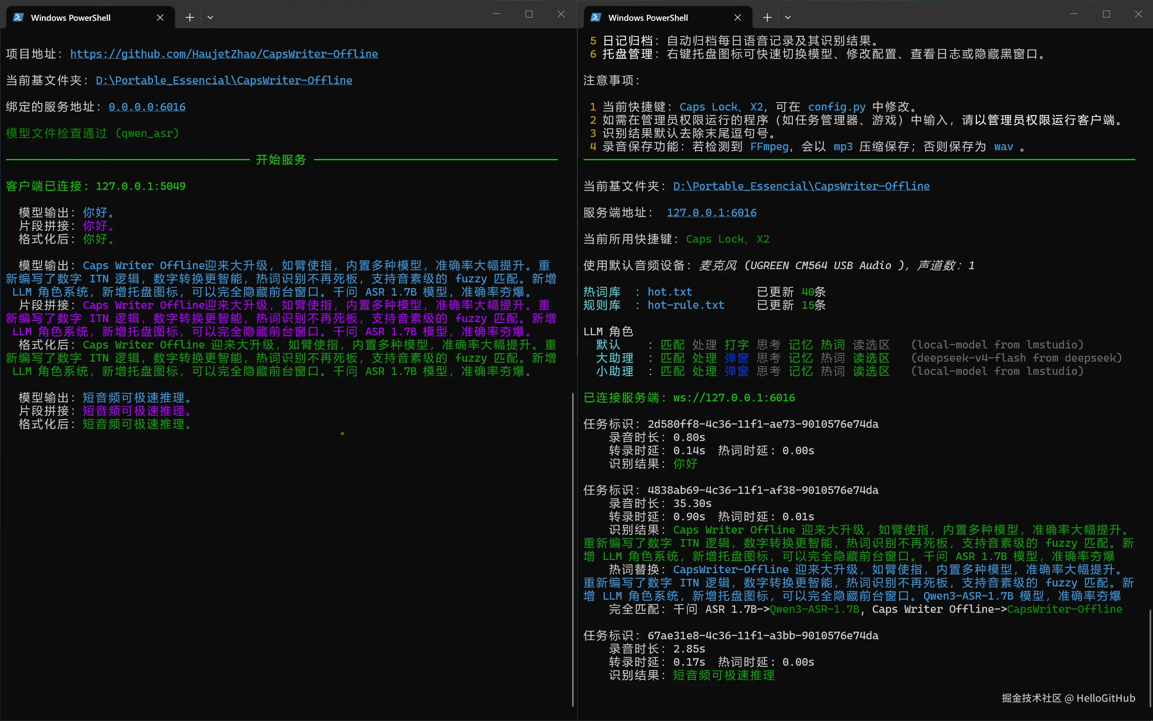Click hot.txt in the hotword row

669,292
